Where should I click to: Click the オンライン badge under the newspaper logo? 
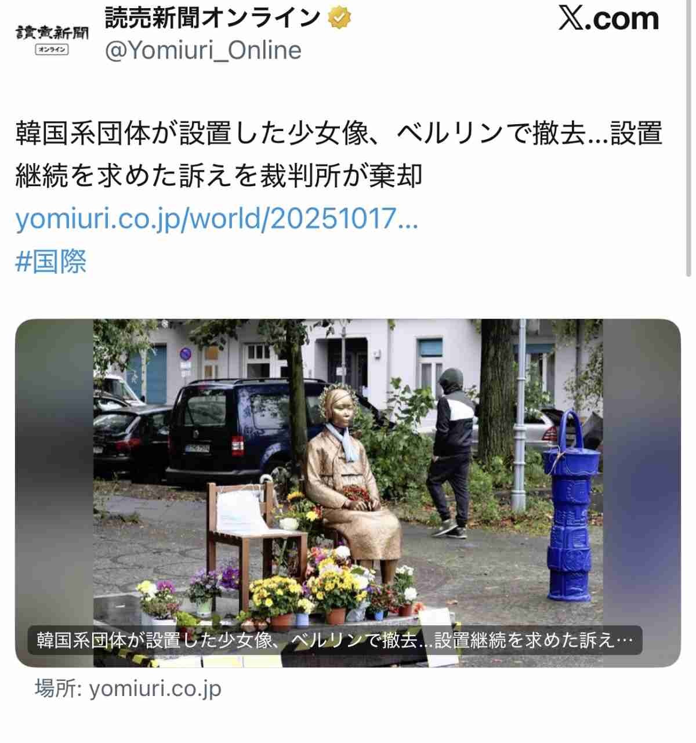[x=52, y=49]
